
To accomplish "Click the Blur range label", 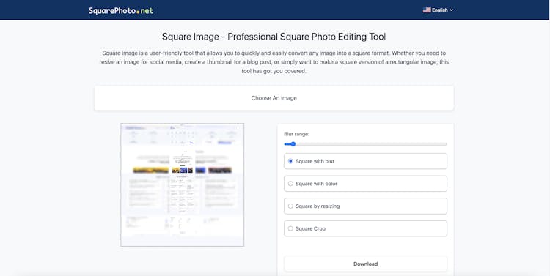I will tap(297, 134).
